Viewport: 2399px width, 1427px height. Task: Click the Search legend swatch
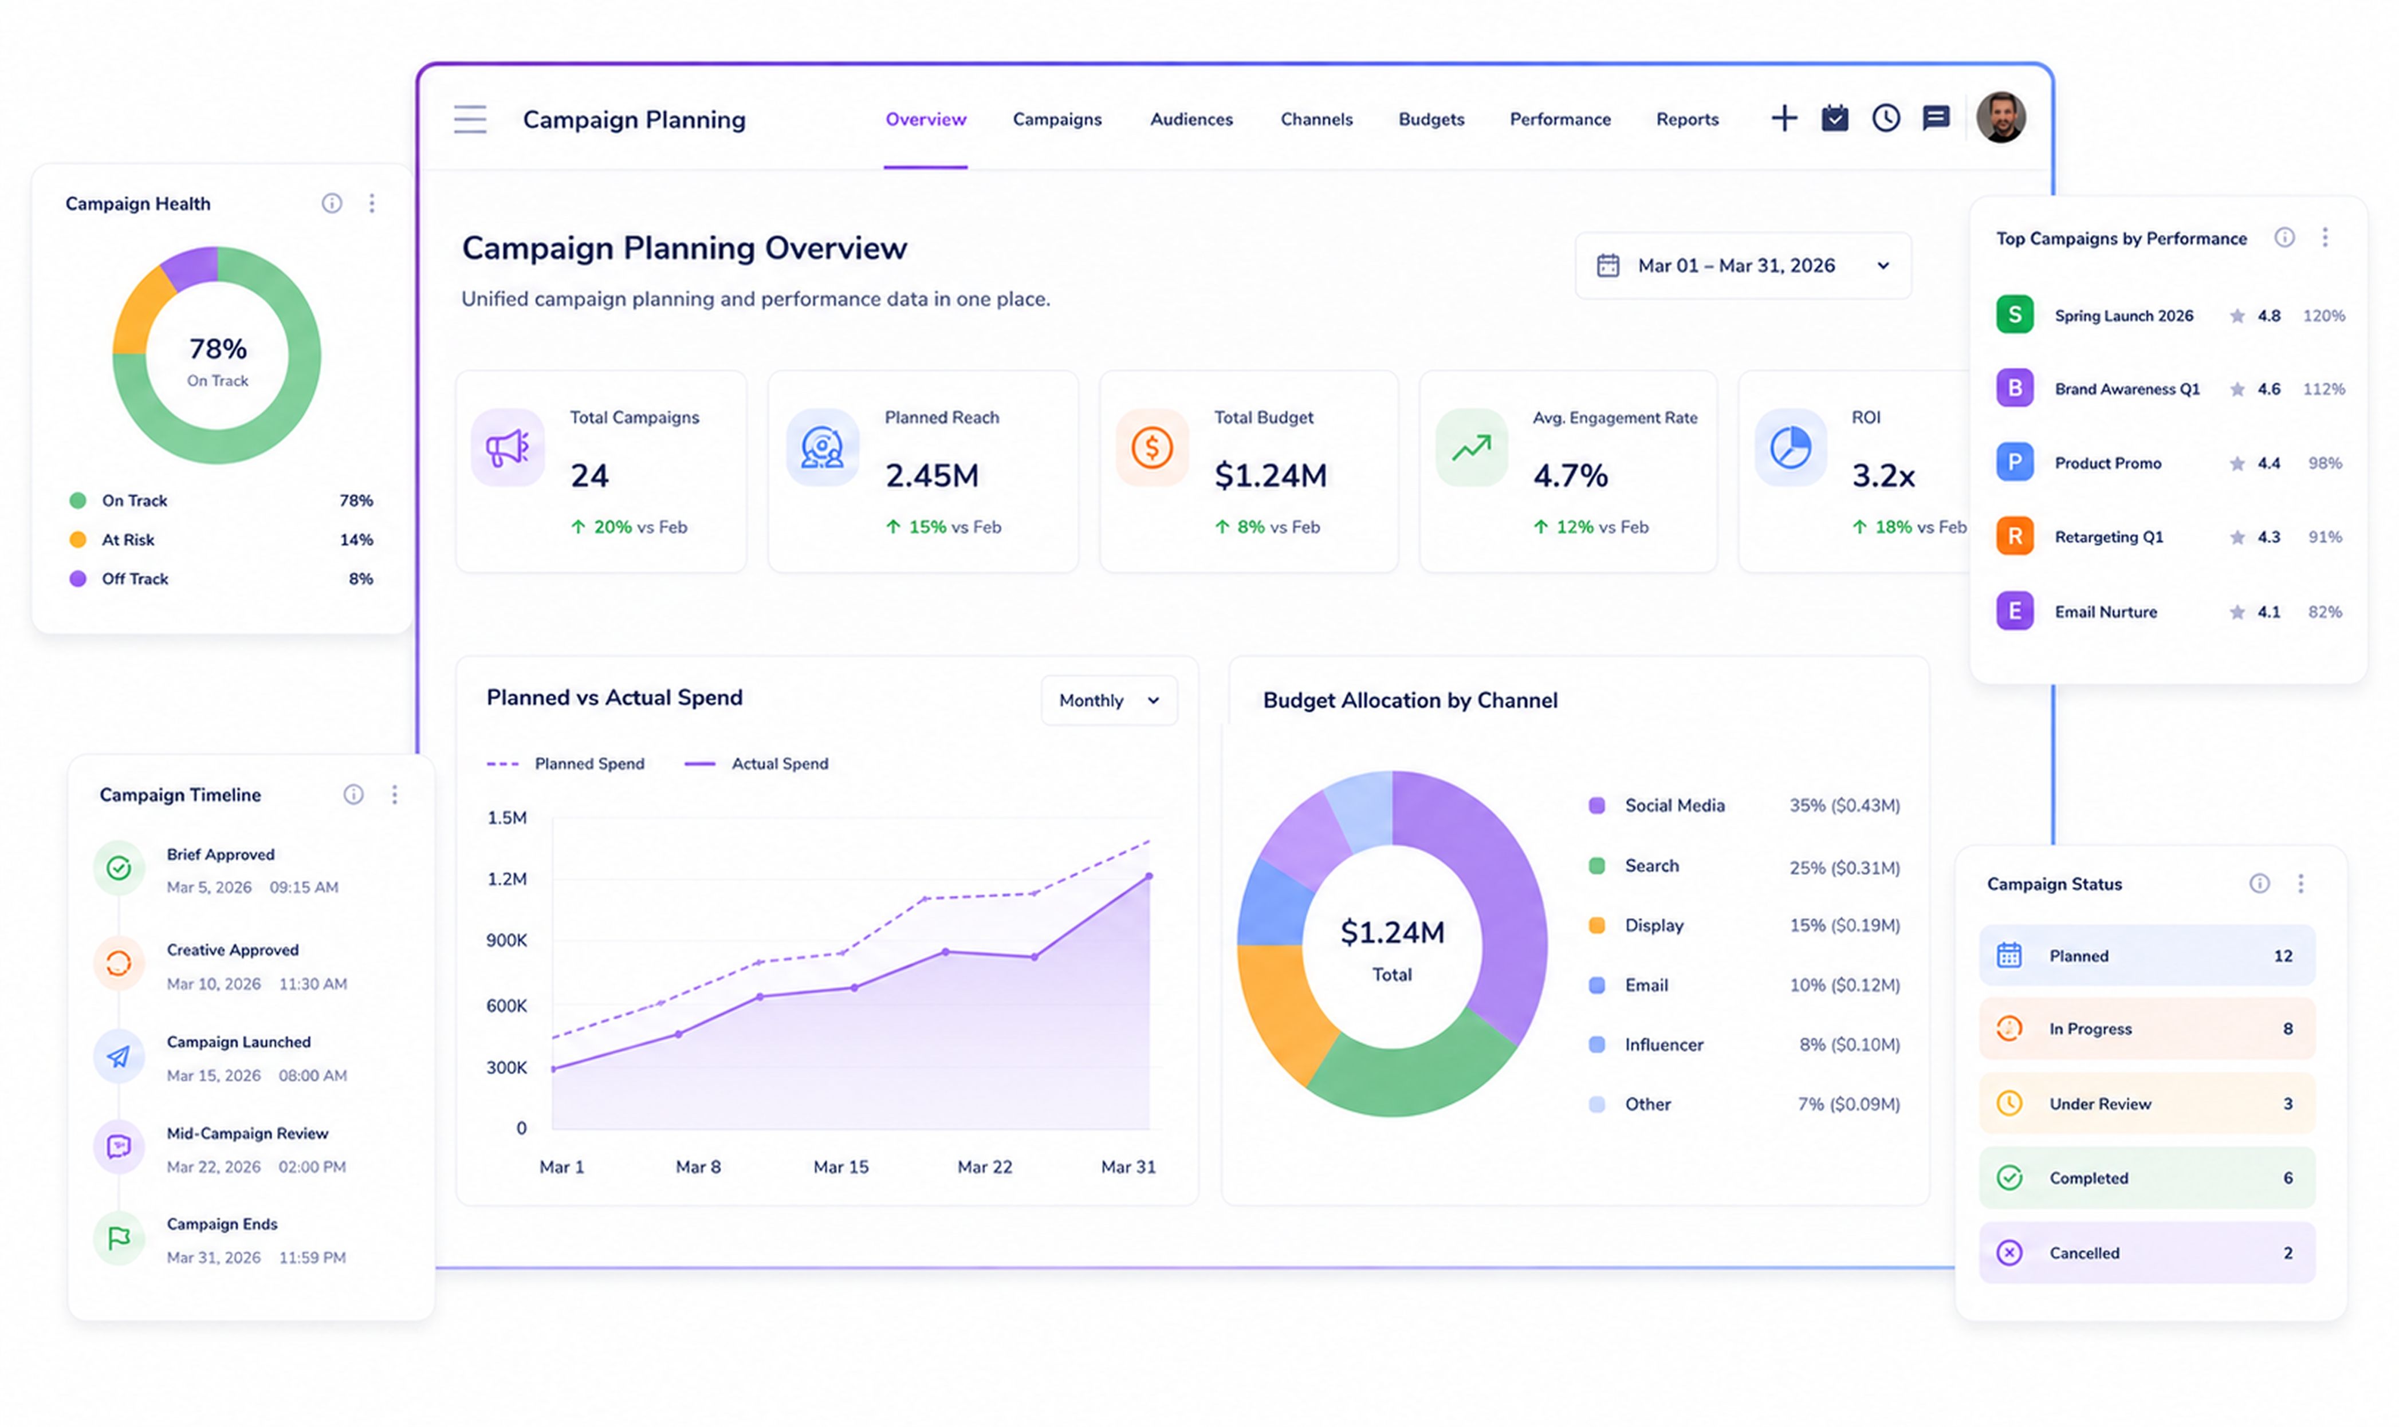1597,866
